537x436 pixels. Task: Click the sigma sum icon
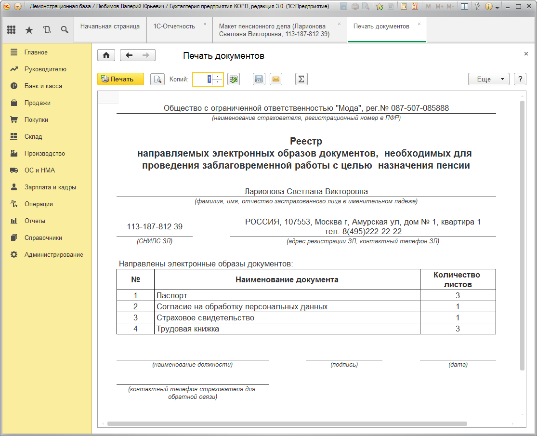click(301, 79)
